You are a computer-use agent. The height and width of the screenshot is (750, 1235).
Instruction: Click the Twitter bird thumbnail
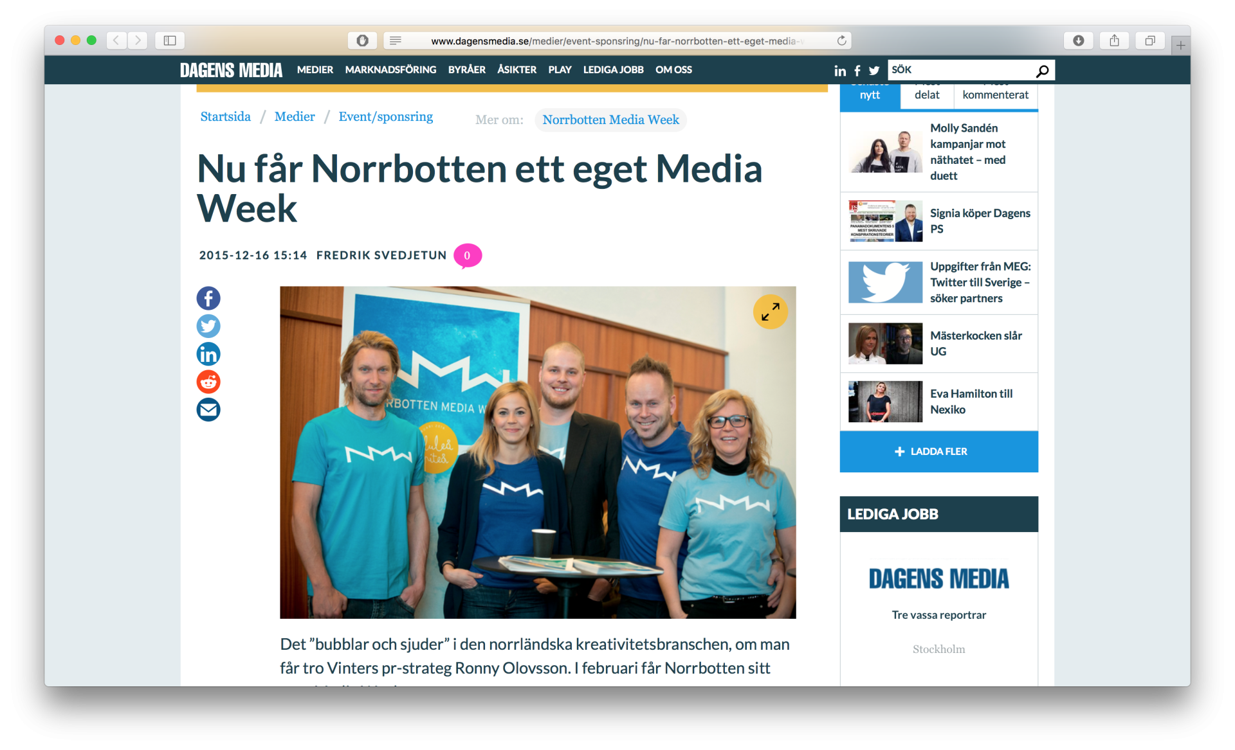tap(885, 282)
